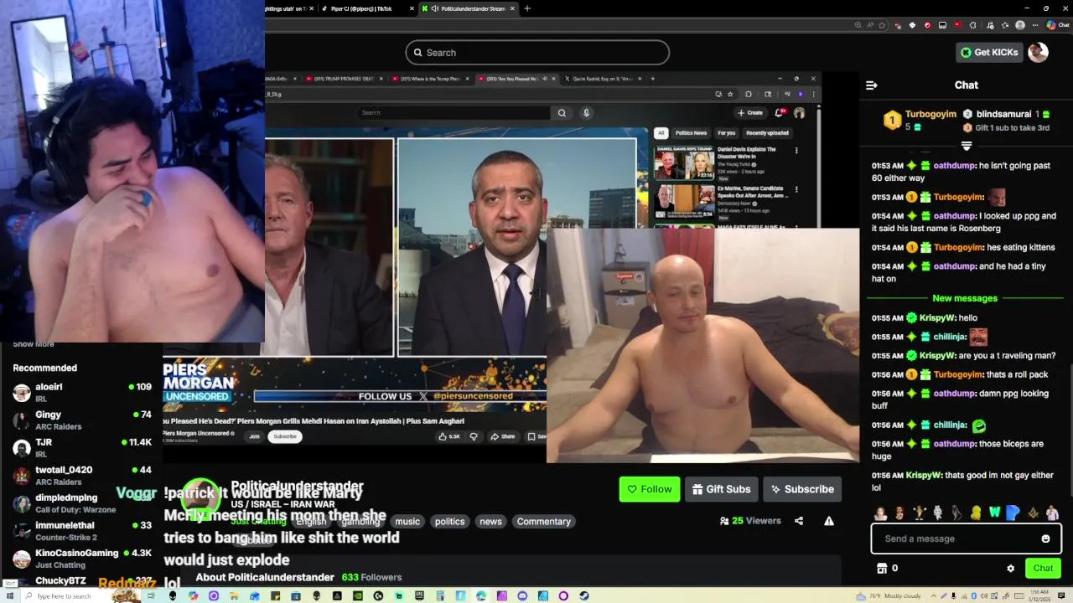Image resolution: width=1073 pixels, height=603 pixels.
Task: Pick the yellow duck emote in chat
Action: tap(976, 513)
